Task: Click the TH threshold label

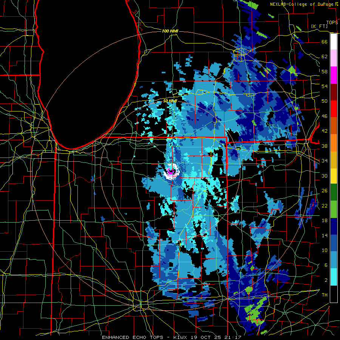Action: tap(325, 295)
